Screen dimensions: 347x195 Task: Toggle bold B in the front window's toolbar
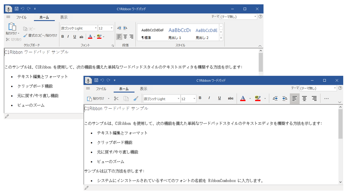(200, 98)
